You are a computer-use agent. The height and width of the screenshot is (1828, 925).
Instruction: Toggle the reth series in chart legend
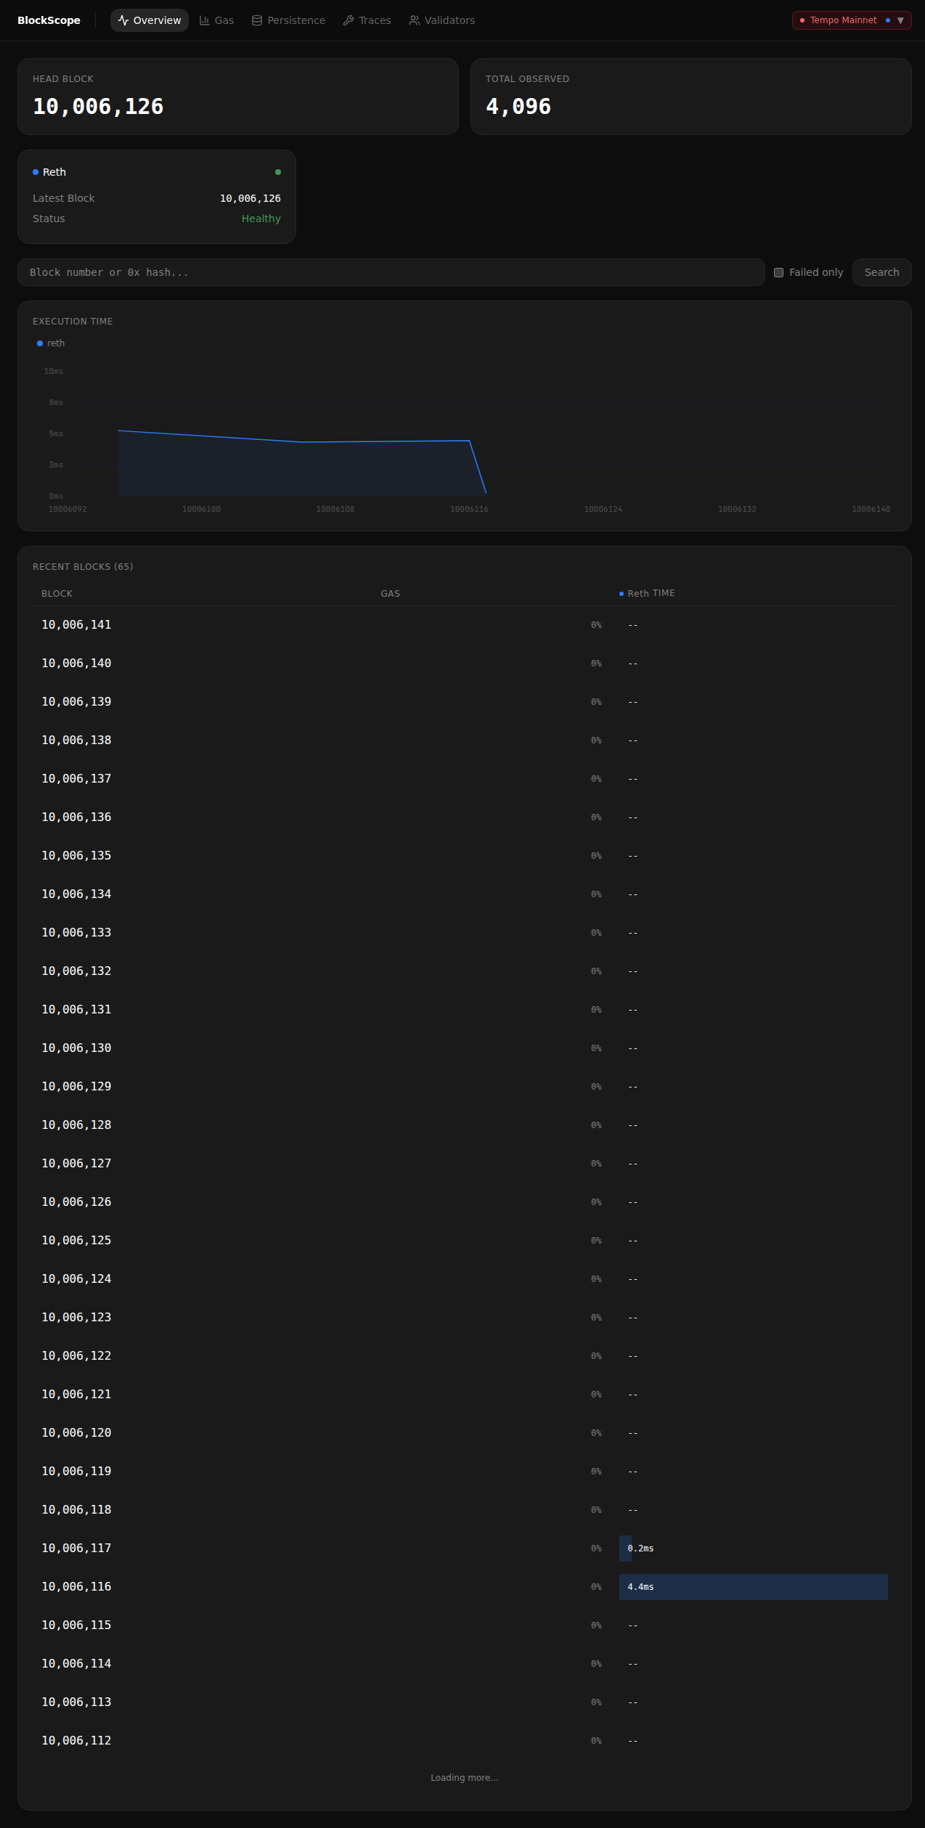point(51,343)
